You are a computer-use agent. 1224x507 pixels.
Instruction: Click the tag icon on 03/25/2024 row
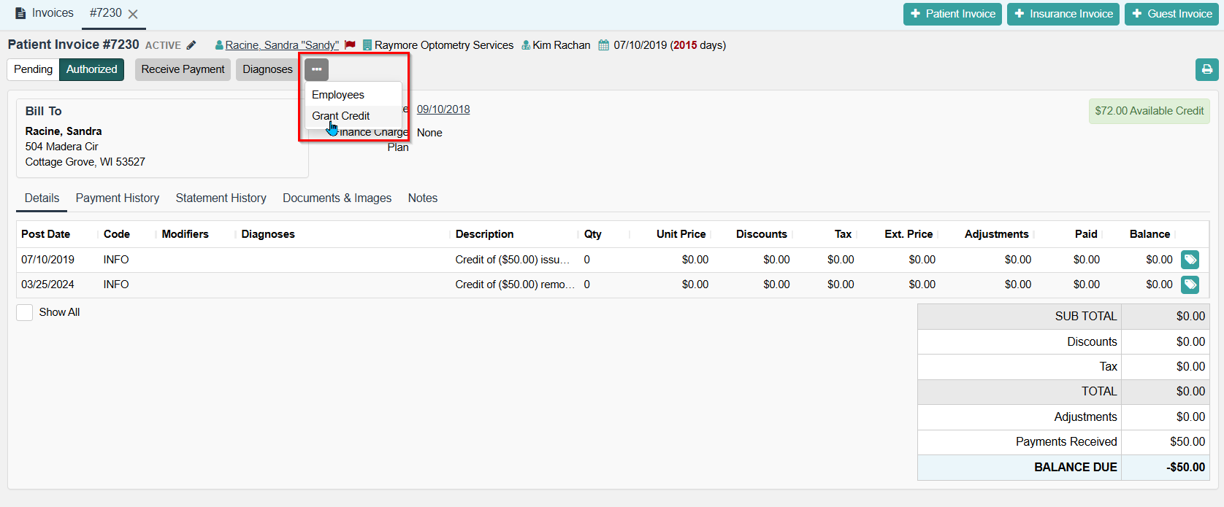[x=1190, y=285]
